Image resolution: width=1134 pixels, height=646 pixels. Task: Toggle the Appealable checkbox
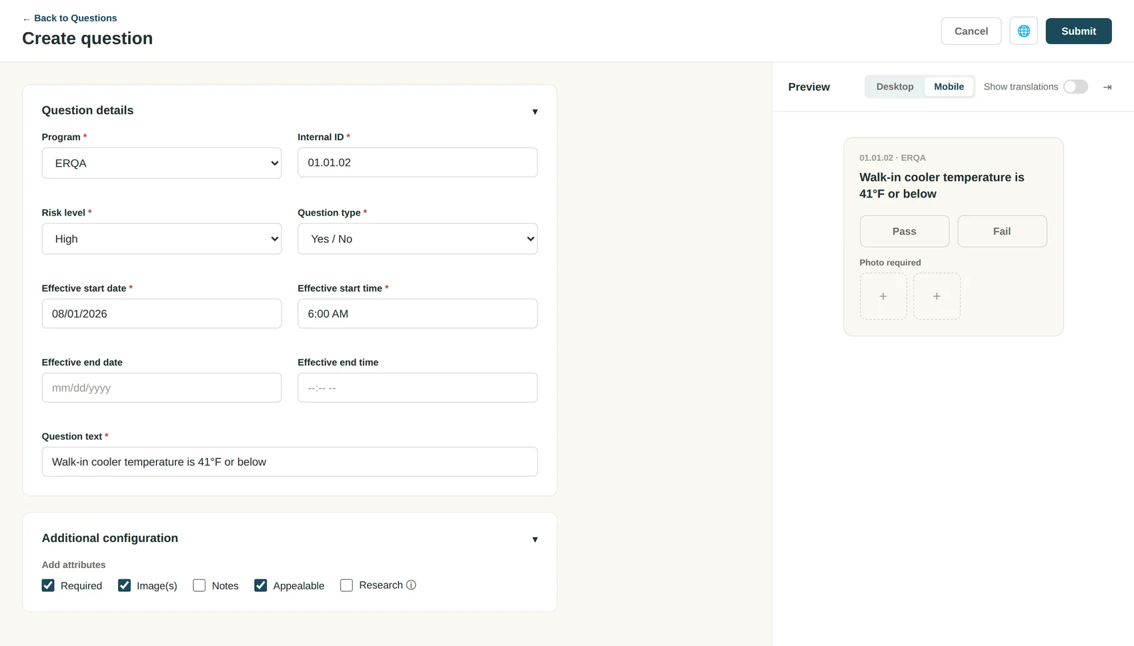[x=260, y=585]
